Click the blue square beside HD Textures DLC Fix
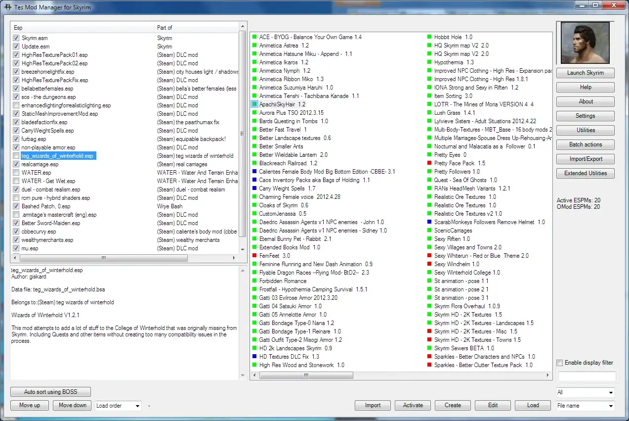 click(254, 357)
